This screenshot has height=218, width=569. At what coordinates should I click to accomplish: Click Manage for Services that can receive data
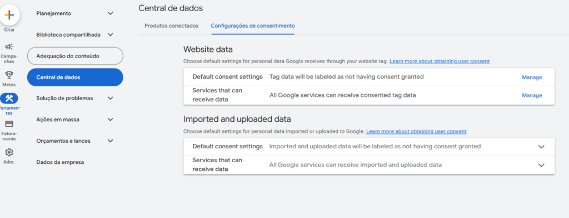coord(532,95)
